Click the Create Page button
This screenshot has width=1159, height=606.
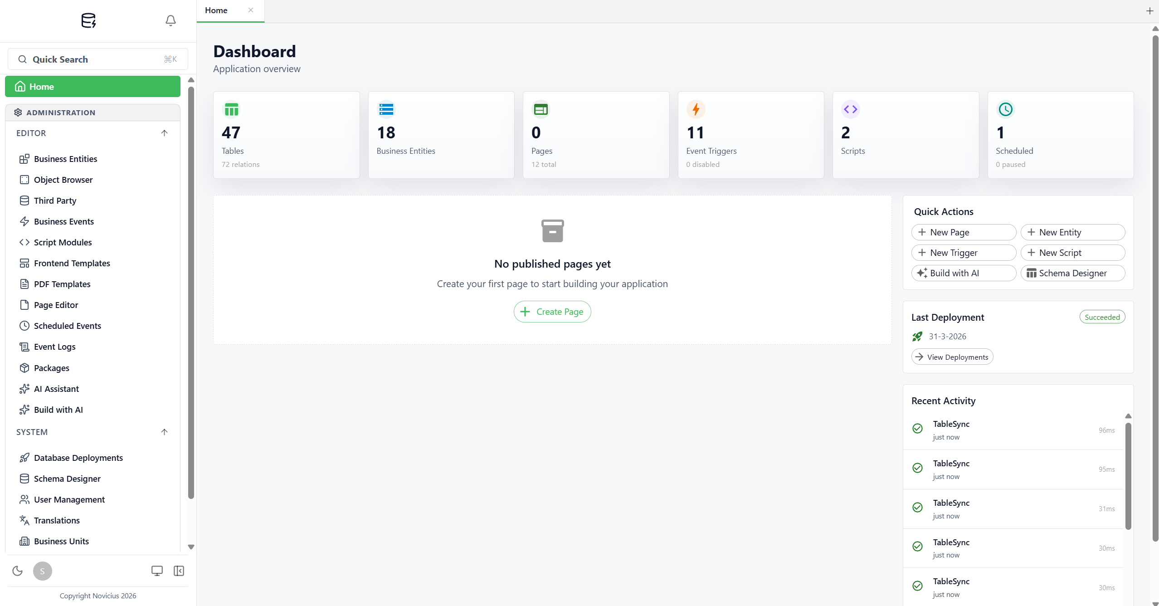pyautogui.click(x=552, y=312)
